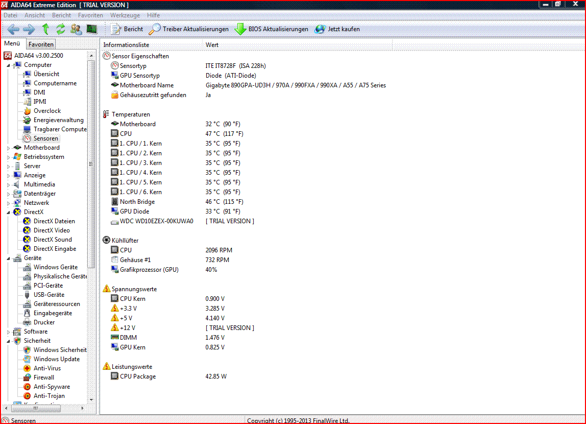Click the Informationsliste column header
The width and height of the screenshot is (586, 424).
click(x=152, y=45)
